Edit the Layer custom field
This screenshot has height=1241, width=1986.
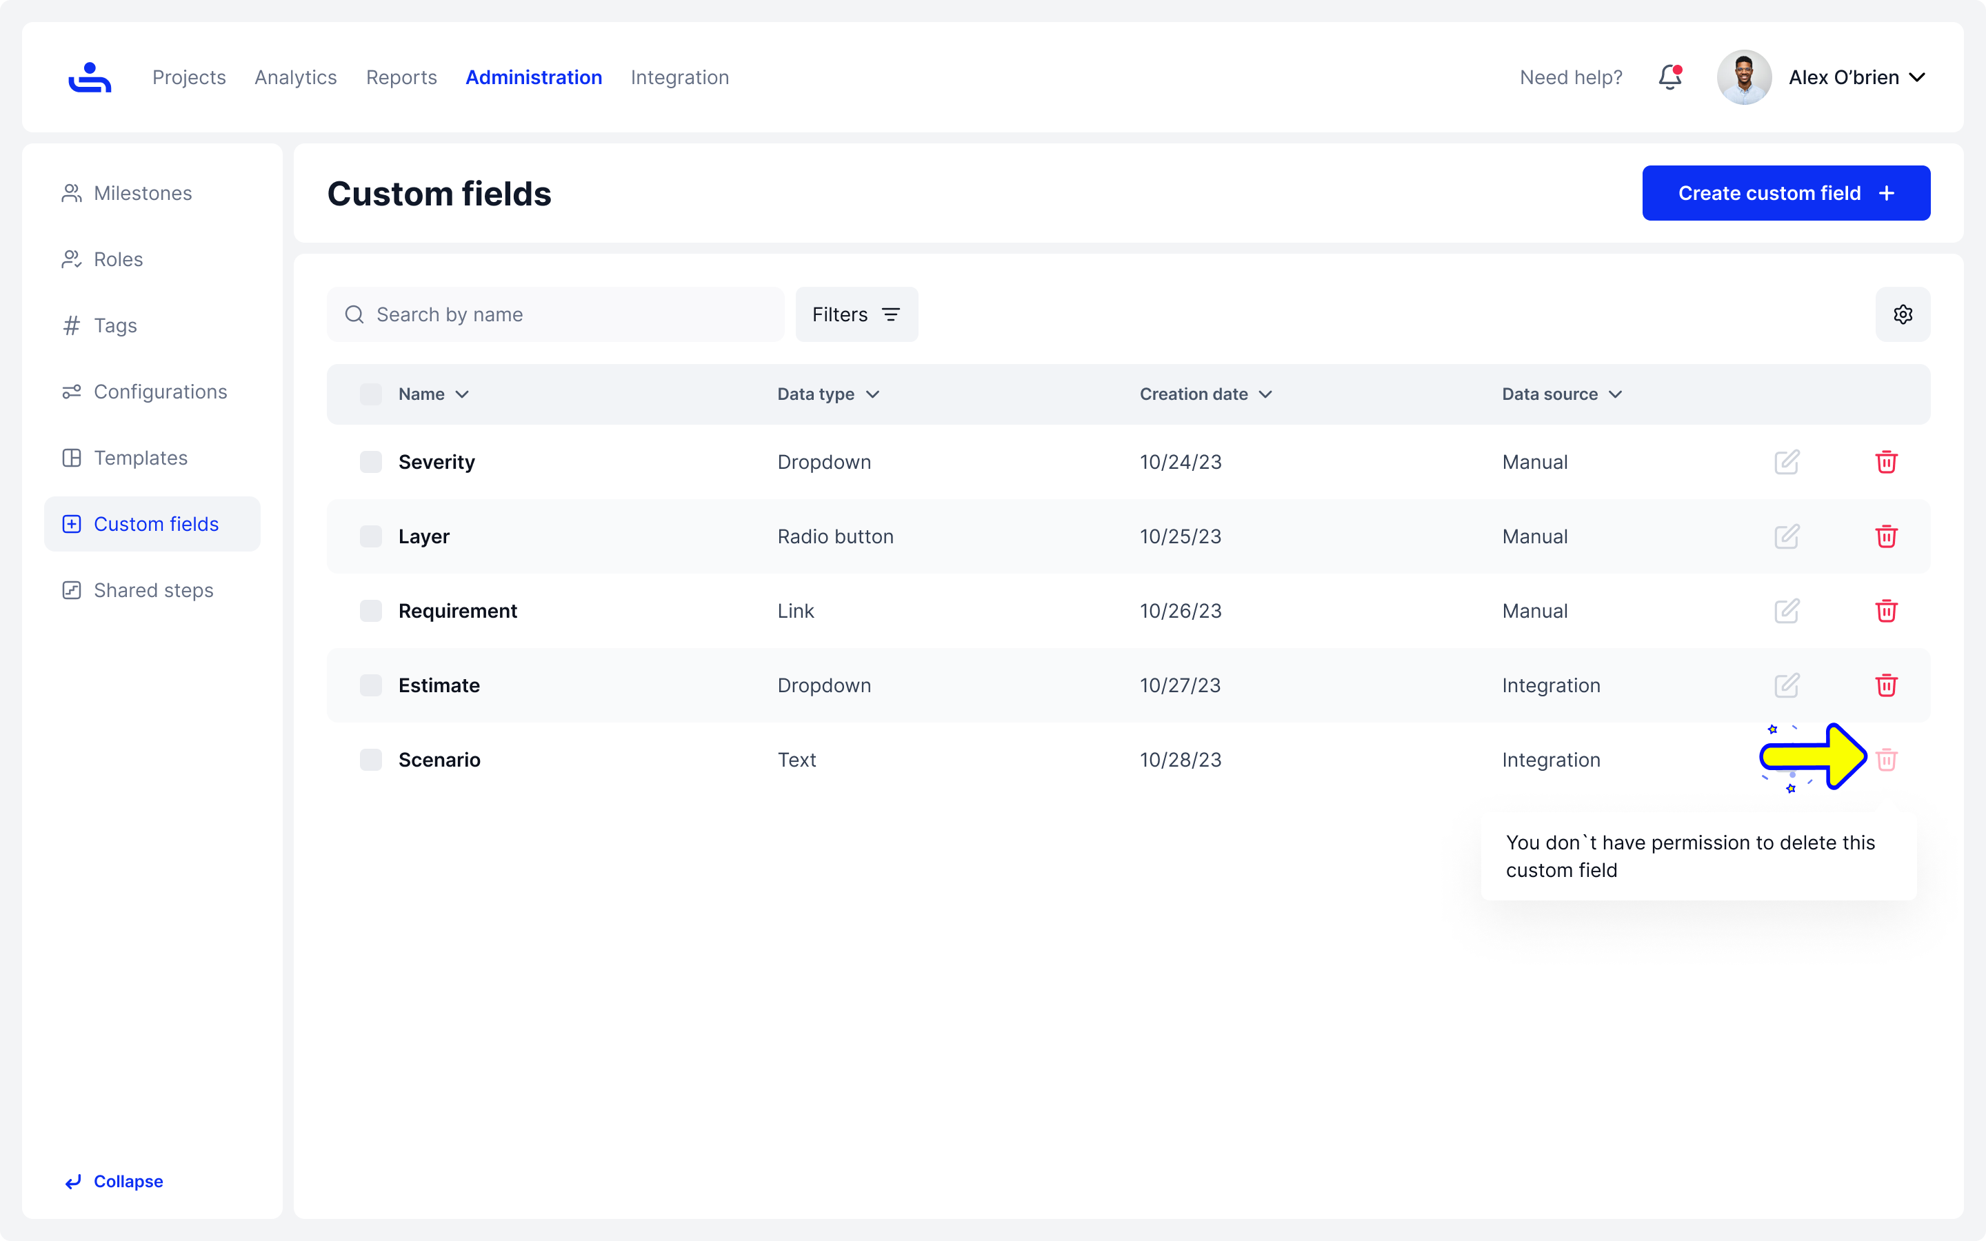pyautogui.click(x=1787, y=537)
